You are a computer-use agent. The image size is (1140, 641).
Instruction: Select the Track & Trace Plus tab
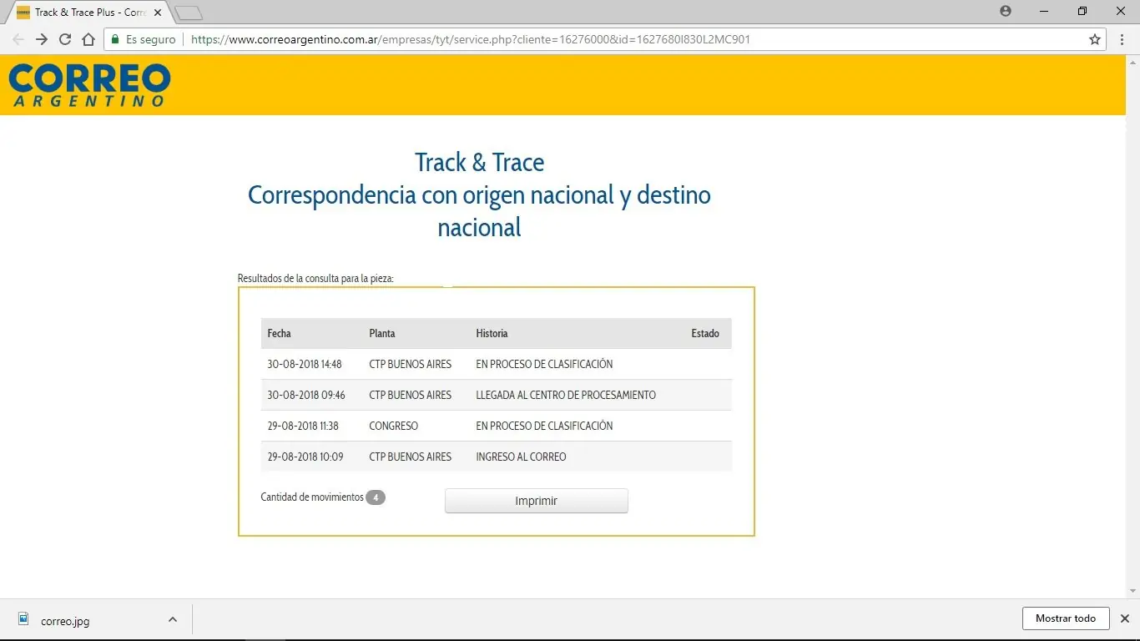[x=88, y=13]
